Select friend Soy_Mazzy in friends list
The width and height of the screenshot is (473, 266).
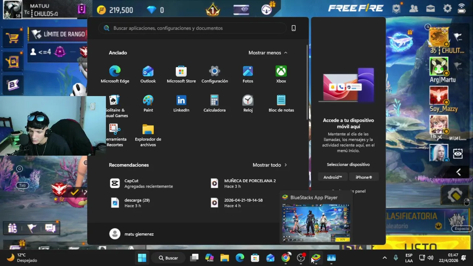point(443,99)
